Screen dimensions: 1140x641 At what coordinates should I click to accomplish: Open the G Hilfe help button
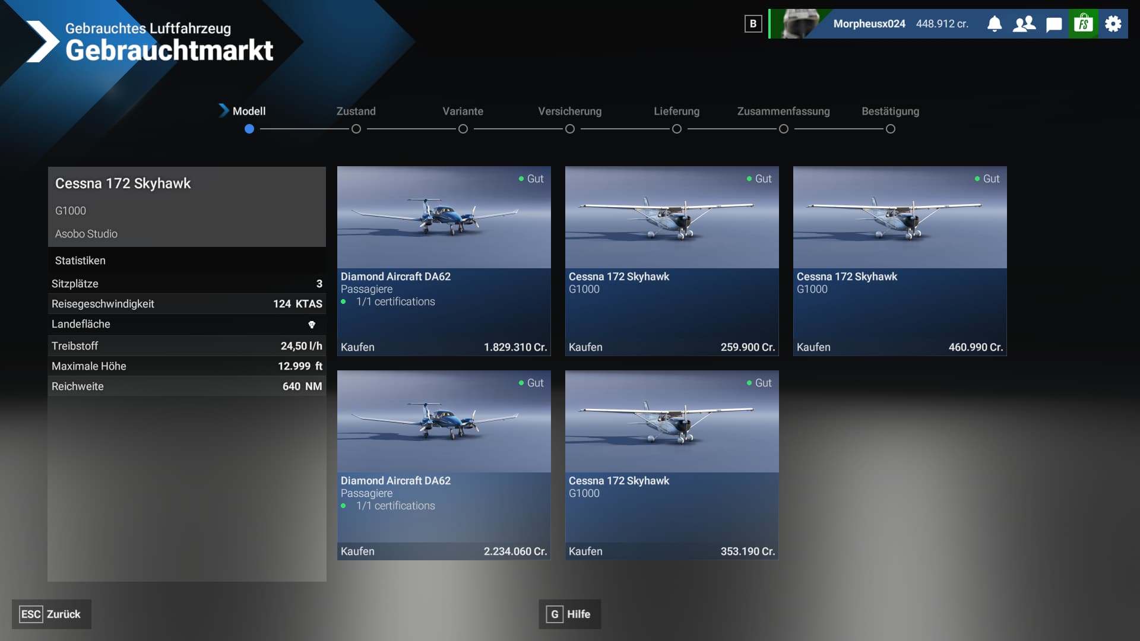(569, 614)
